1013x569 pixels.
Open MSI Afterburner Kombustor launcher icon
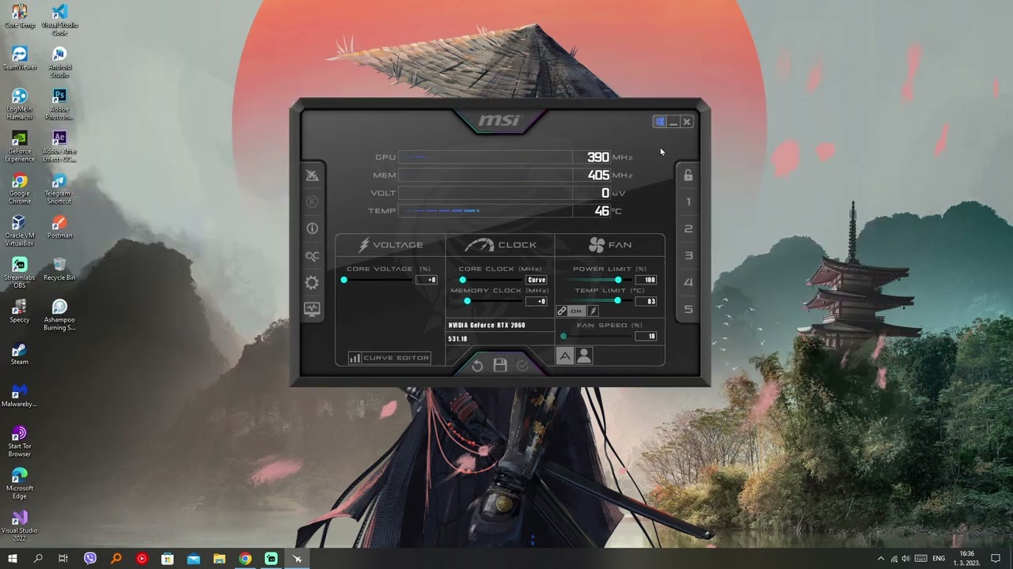click(313, 175)
